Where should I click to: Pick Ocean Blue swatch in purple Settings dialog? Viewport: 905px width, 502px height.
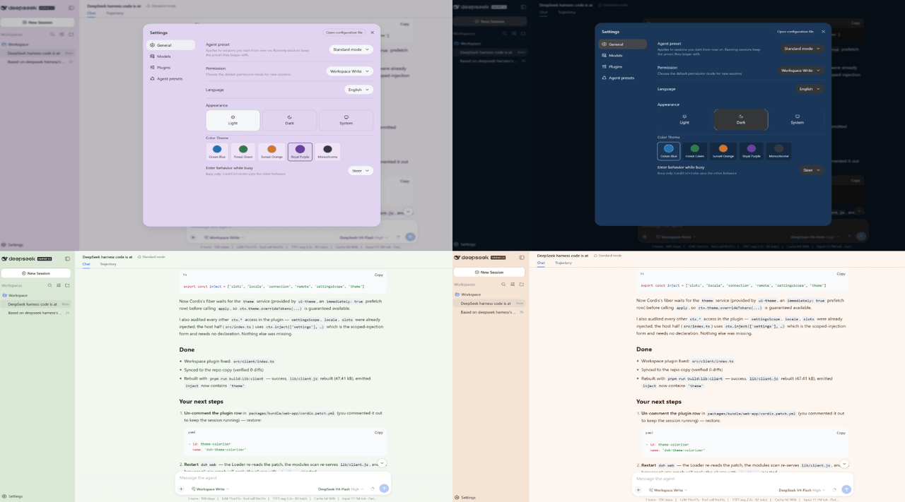click(x=217, y=152)
